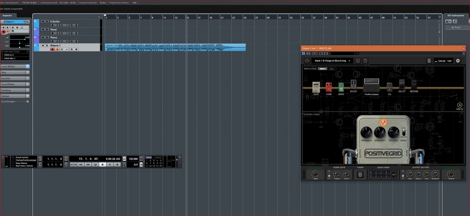Click the share preset upload icon
Screen dimensions: 470x216
tap(365, 61)
